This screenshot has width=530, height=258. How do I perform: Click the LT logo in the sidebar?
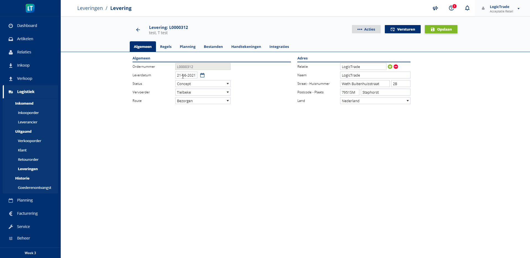pos(30,8)
